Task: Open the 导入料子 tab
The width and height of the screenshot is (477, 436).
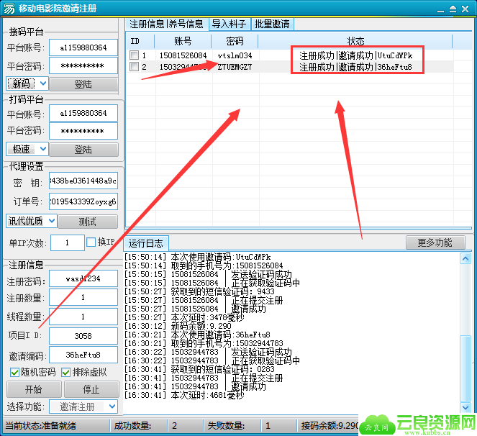Action: tap(229, 24)
